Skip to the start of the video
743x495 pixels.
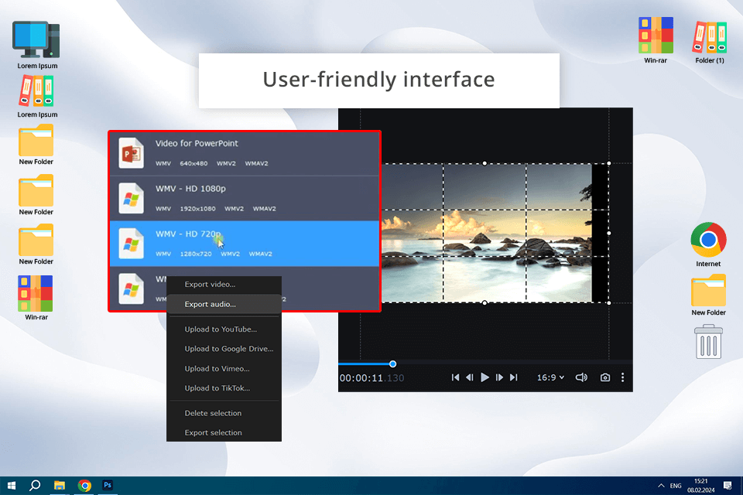click(456, 377)
